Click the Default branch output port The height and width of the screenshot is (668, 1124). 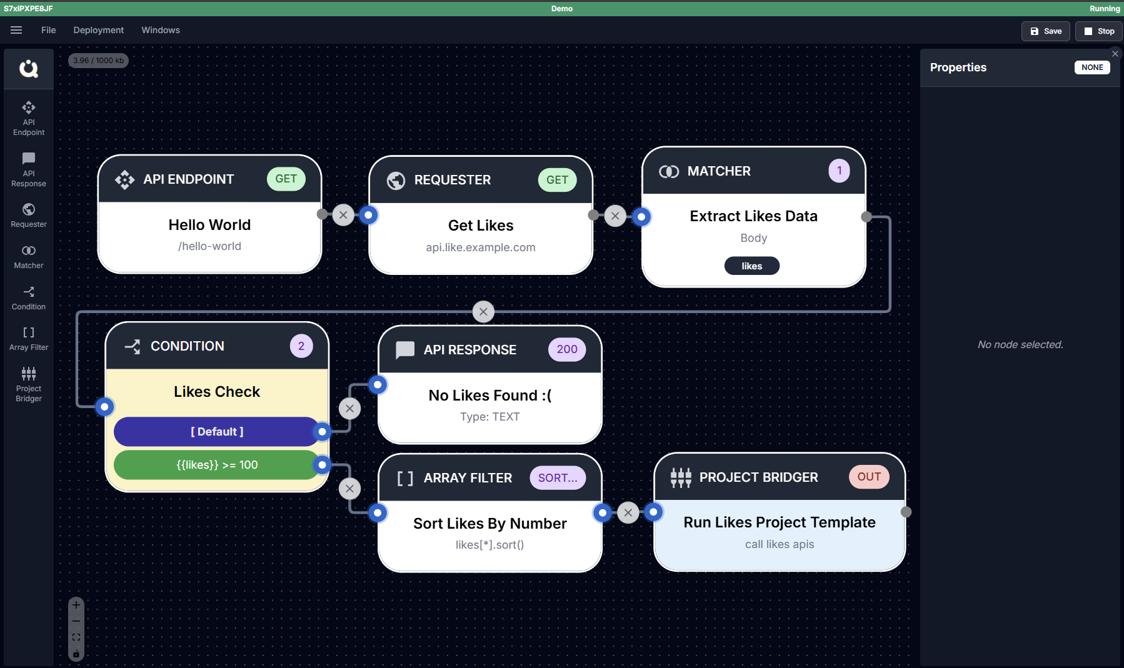tap(322, 431)
